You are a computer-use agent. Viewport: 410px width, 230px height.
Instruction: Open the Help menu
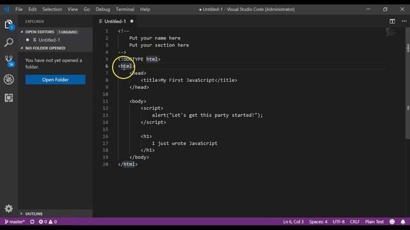[x=145, y=10]
